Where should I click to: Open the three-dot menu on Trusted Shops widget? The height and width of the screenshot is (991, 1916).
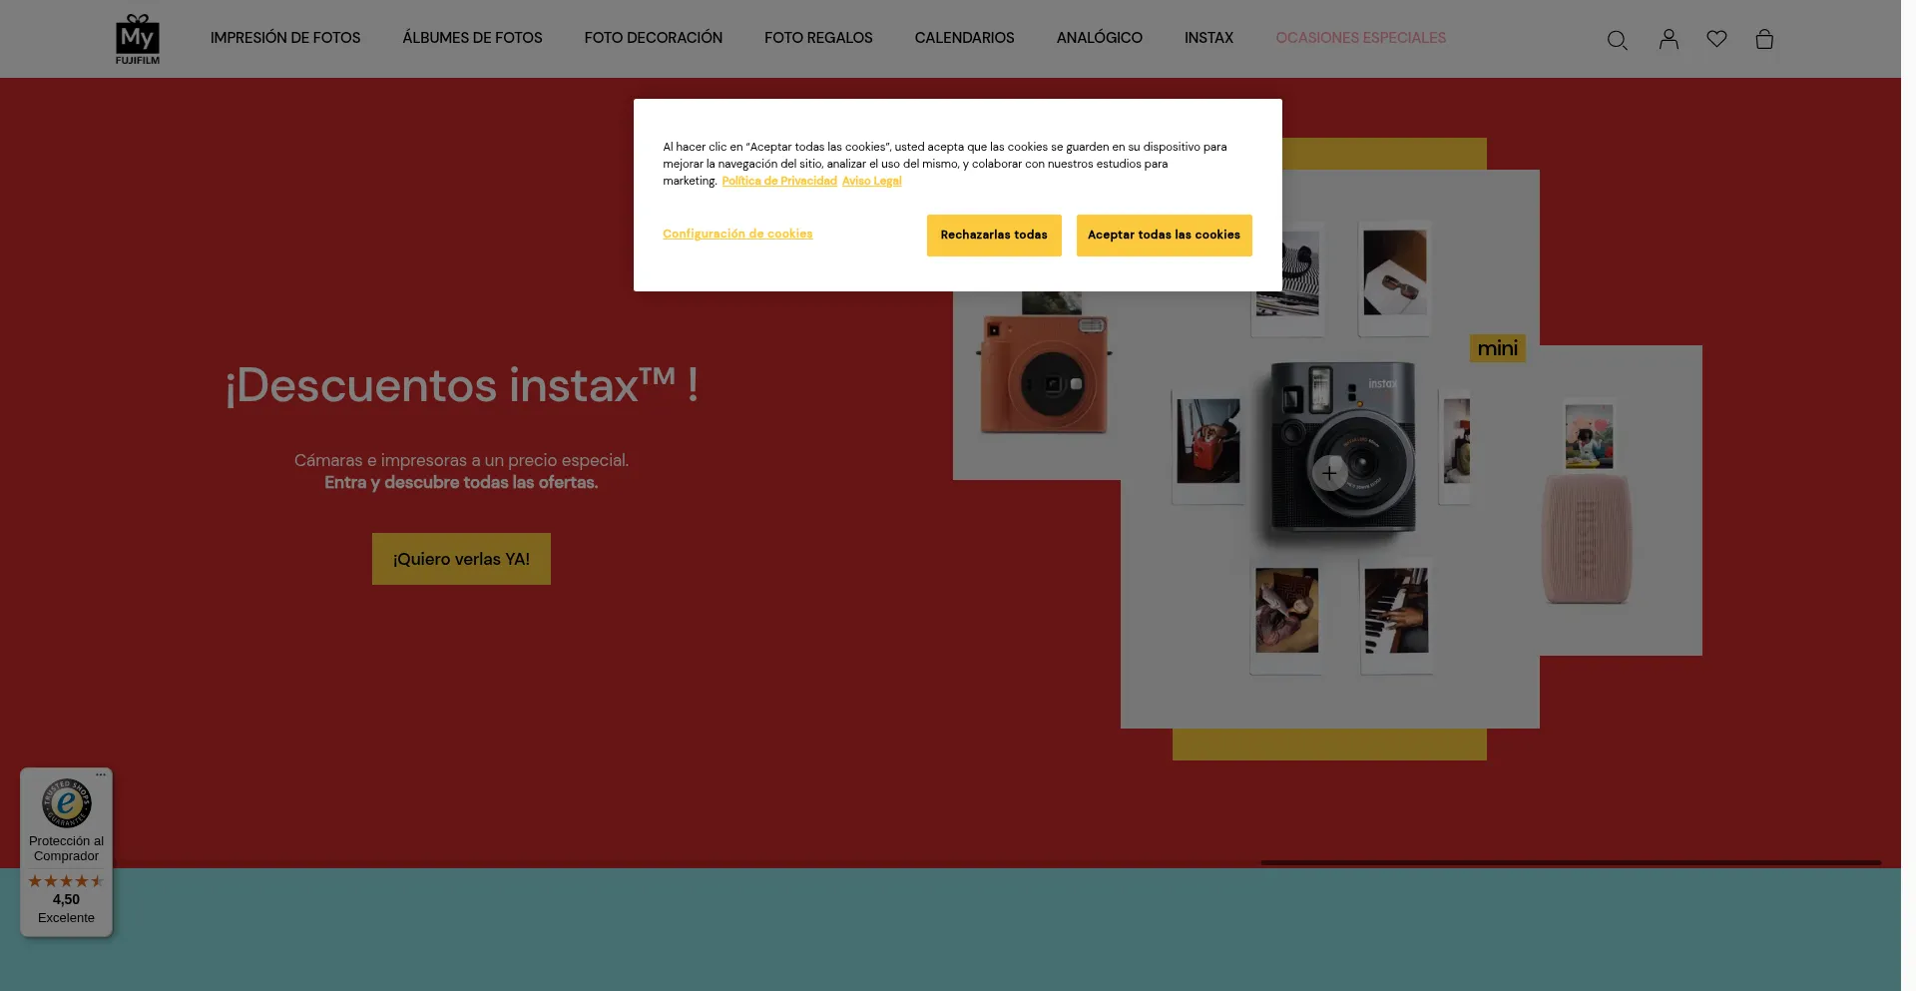click(x=101, y=774)
